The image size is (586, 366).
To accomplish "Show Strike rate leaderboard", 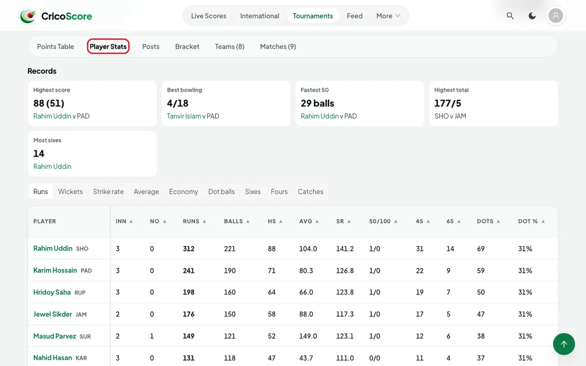I will click(x=108, y=191).
